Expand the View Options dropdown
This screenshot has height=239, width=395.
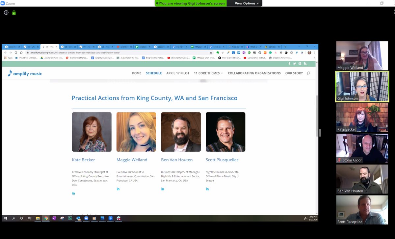(x=247, y=3)
